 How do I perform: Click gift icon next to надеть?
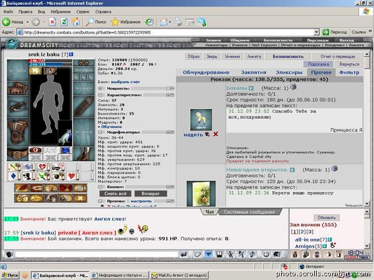207,134
